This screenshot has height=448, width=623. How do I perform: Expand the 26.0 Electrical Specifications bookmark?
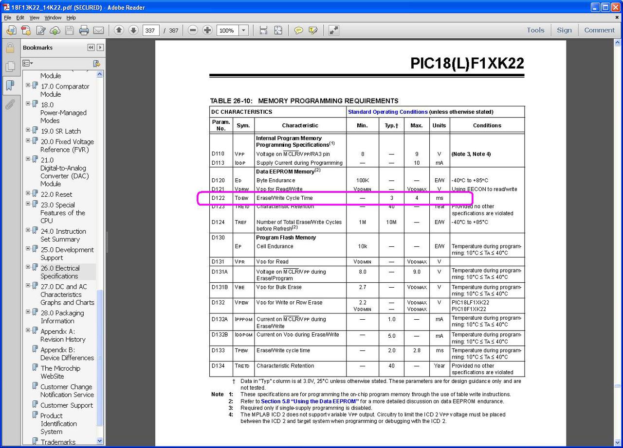click(x=28, y=267)
